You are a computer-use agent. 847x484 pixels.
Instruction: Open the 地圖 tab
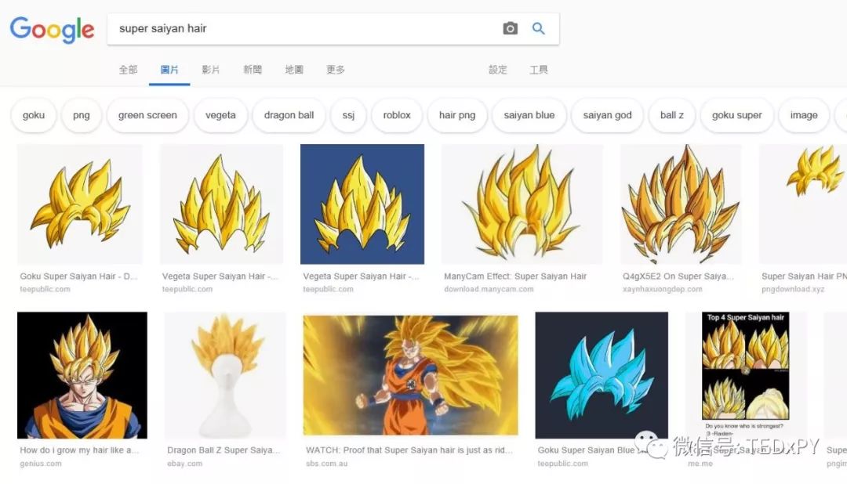tap(294, 70)
